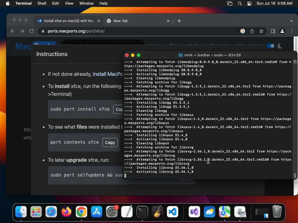The image size is (298, 223).
Task: Share this page from the address bar
Action: pos(252,31)
